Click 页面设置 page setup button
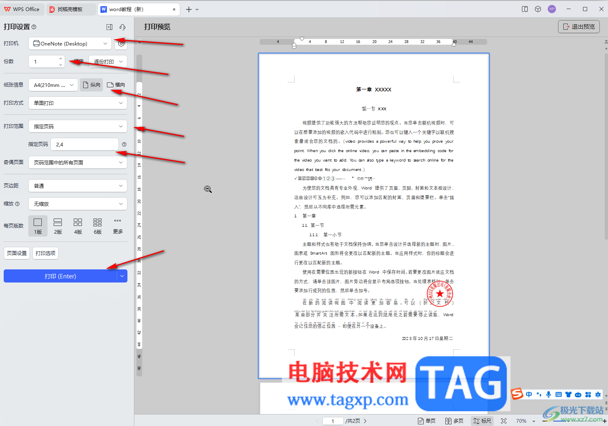 (x=17, y=253)
